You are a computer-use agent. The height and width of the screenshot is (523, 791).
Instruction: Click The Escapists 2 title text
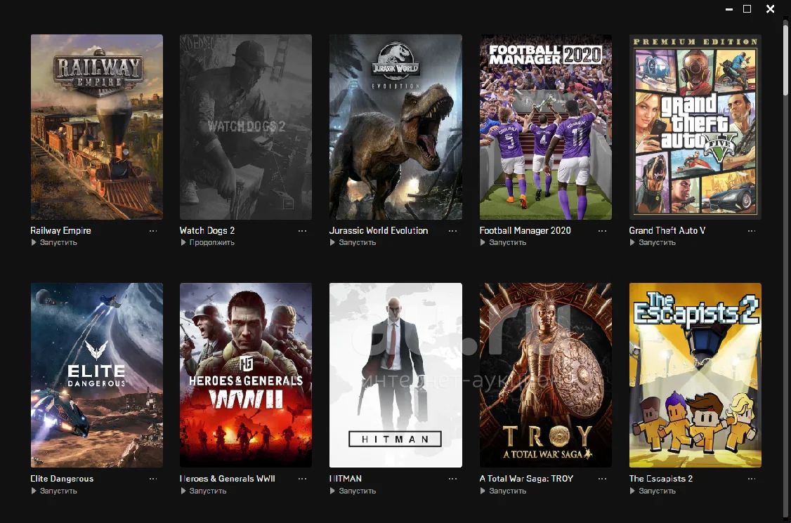[x=661, y=479]
